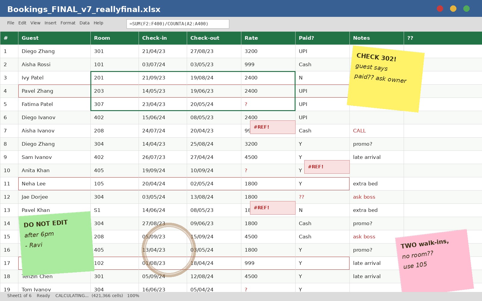Open the Data menu
Screen dimensions: 482x301
pyautogui.click(x=84, y=23)
